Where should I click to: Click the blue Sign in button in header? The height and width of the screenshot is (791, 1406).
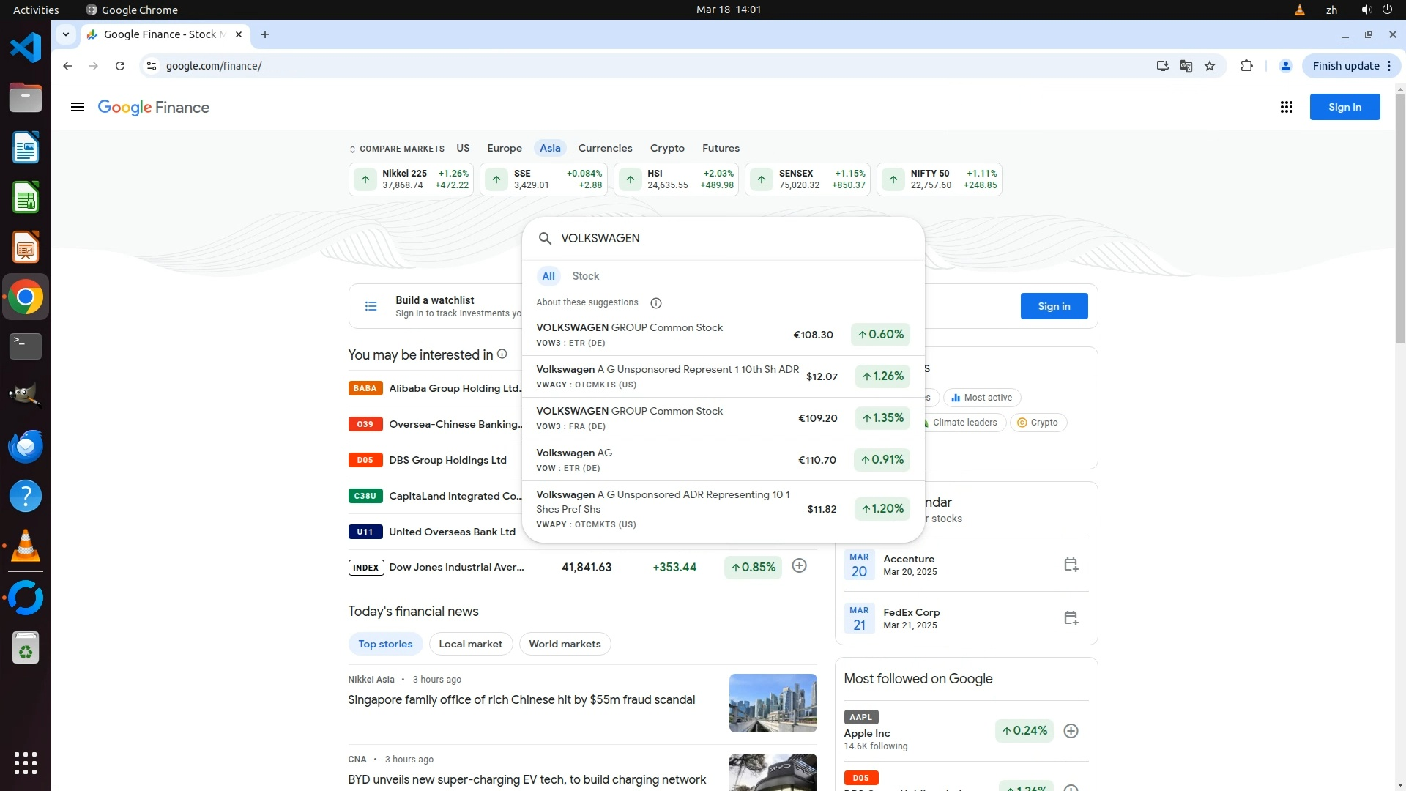coord(1344,107)
